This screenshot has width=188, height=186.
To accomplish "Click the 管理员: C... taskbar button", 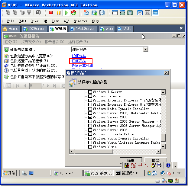I will (x=129, y=173).
